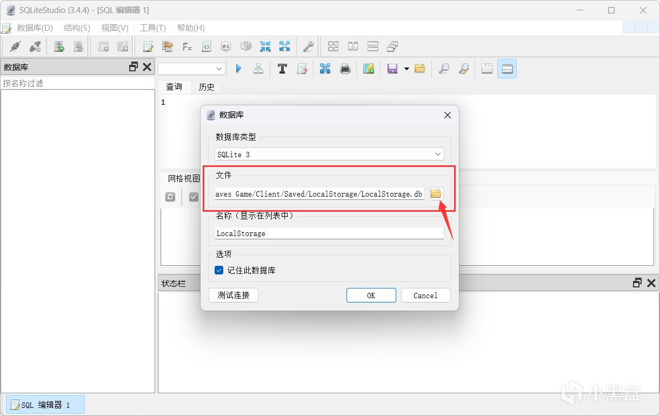This screenshot has width=660, height=416.
Task: Click the 按名称过滤 filter field
Action: [x=78, y=83]
